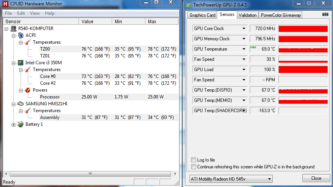Open the Fan Speed RPM dropdown
Image resolution: width=333 pixels, height=187 pixels.
coord(244,80)
